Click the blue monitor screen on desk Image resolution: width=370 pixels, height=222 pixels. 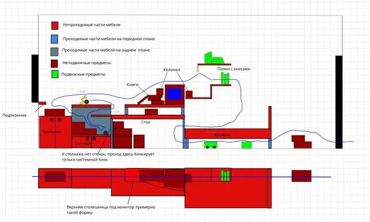pos(174,94)
